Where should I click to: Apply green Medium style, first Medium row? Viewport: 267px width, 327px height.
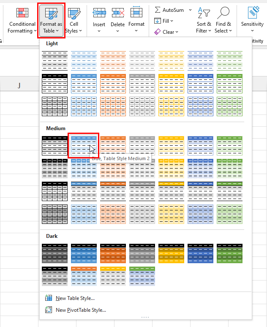click(230, 146)
